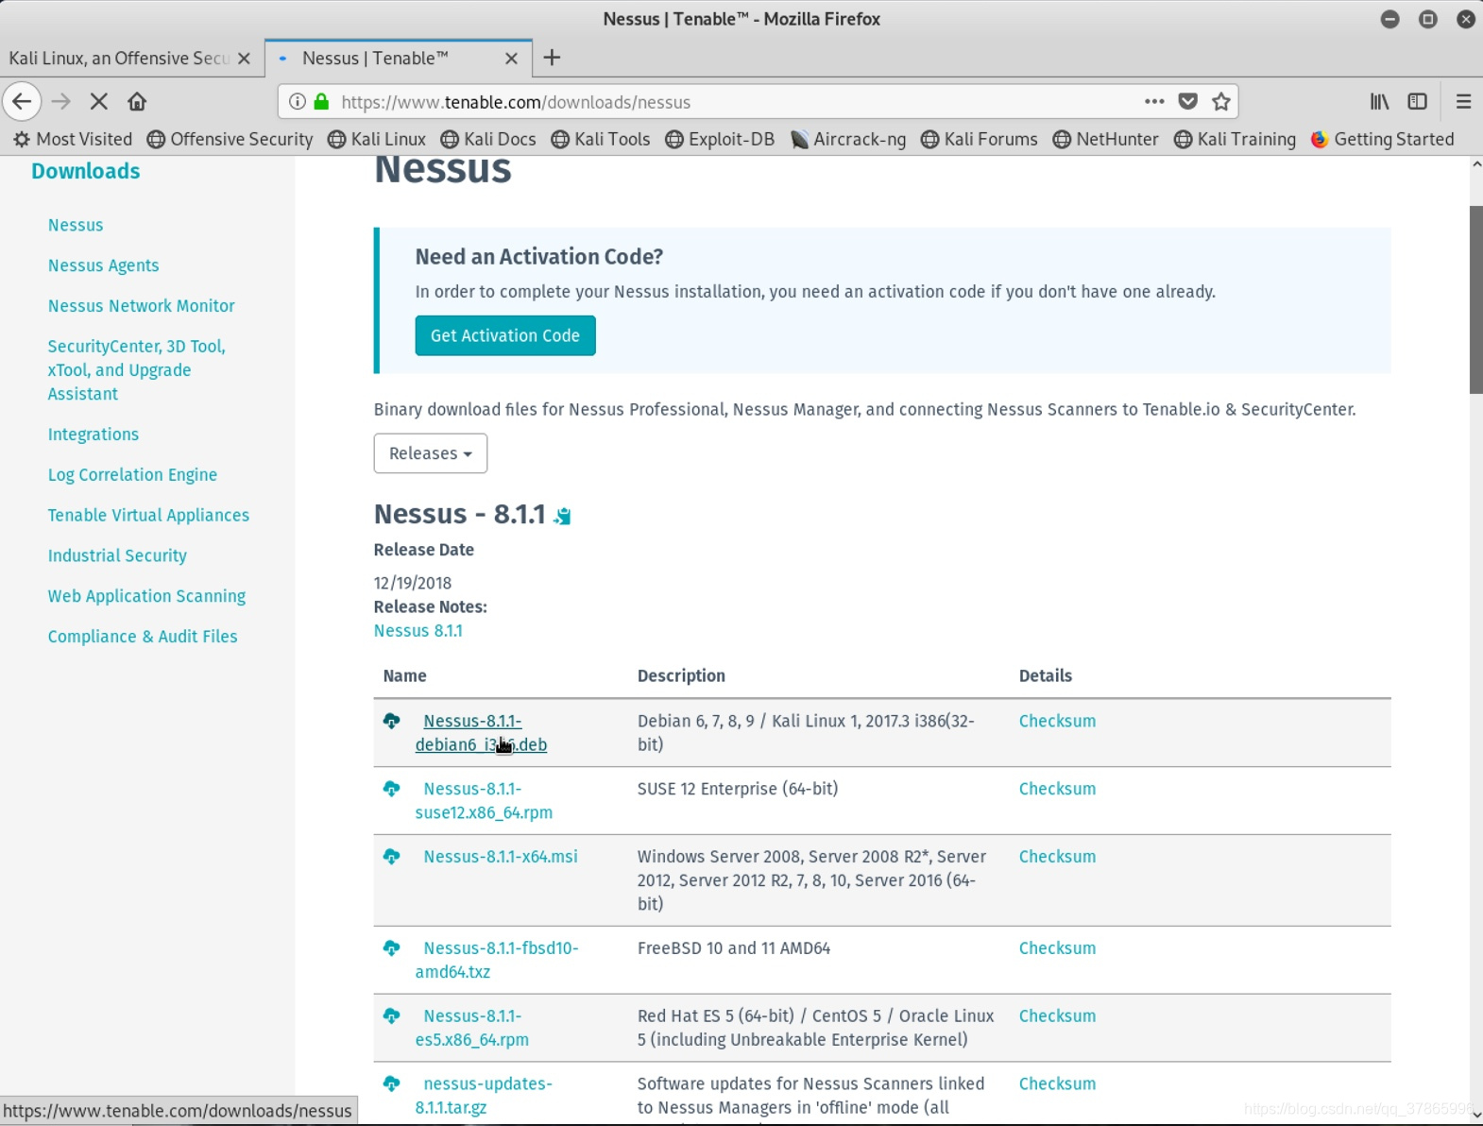Open the Firefox home page

(x=137, y=101)
